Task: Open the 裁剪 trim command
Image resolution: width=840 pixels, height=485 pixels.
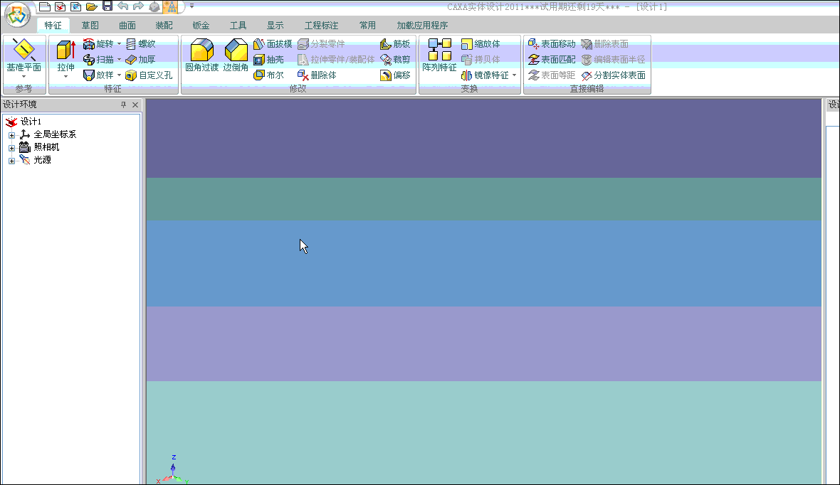Action: pos(394,59)
